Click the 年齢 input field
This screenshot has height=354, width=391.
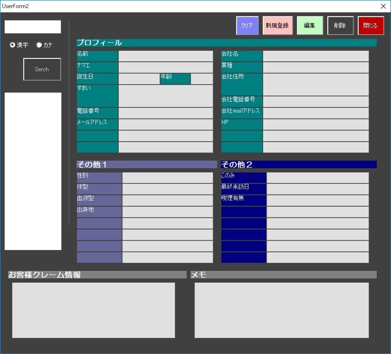202,79
